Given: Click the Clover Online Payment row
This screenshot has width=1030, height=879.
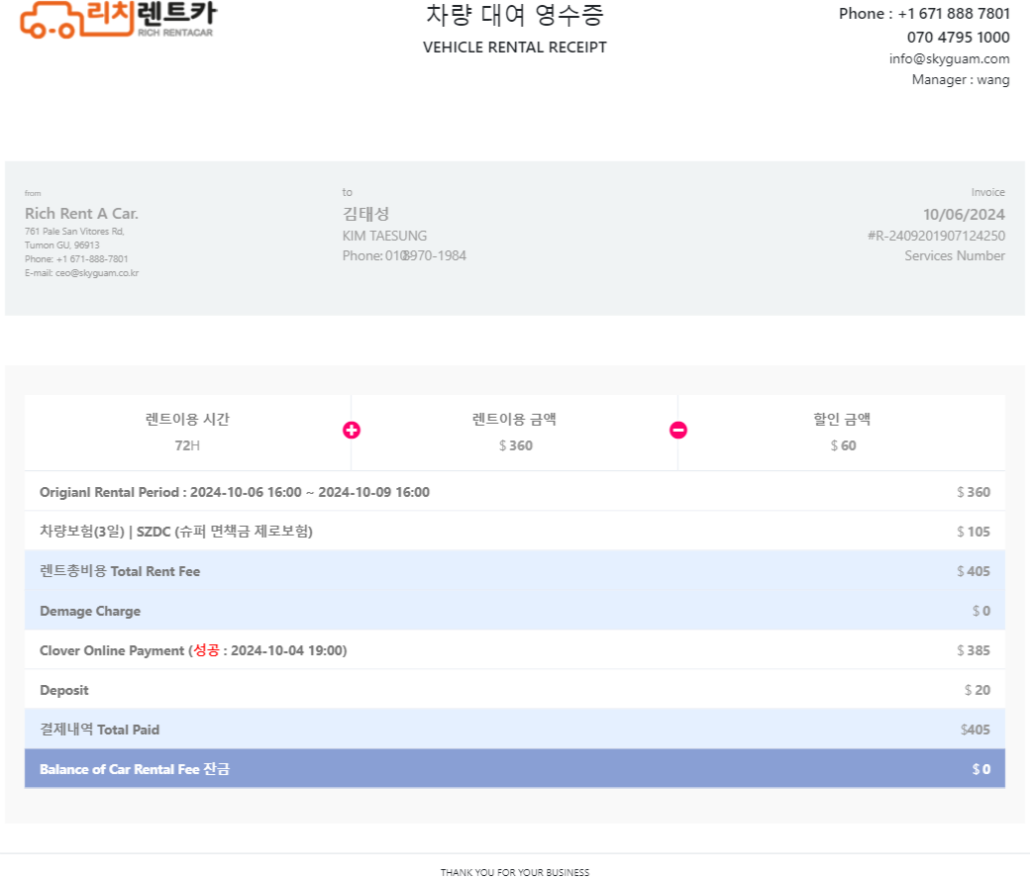Looking at the screenshot, I should pos(515,650).
